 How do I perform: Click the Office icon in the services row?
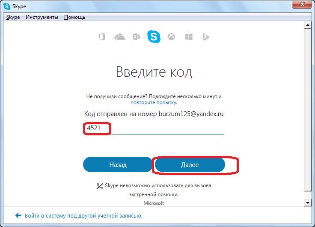point(102,37)
